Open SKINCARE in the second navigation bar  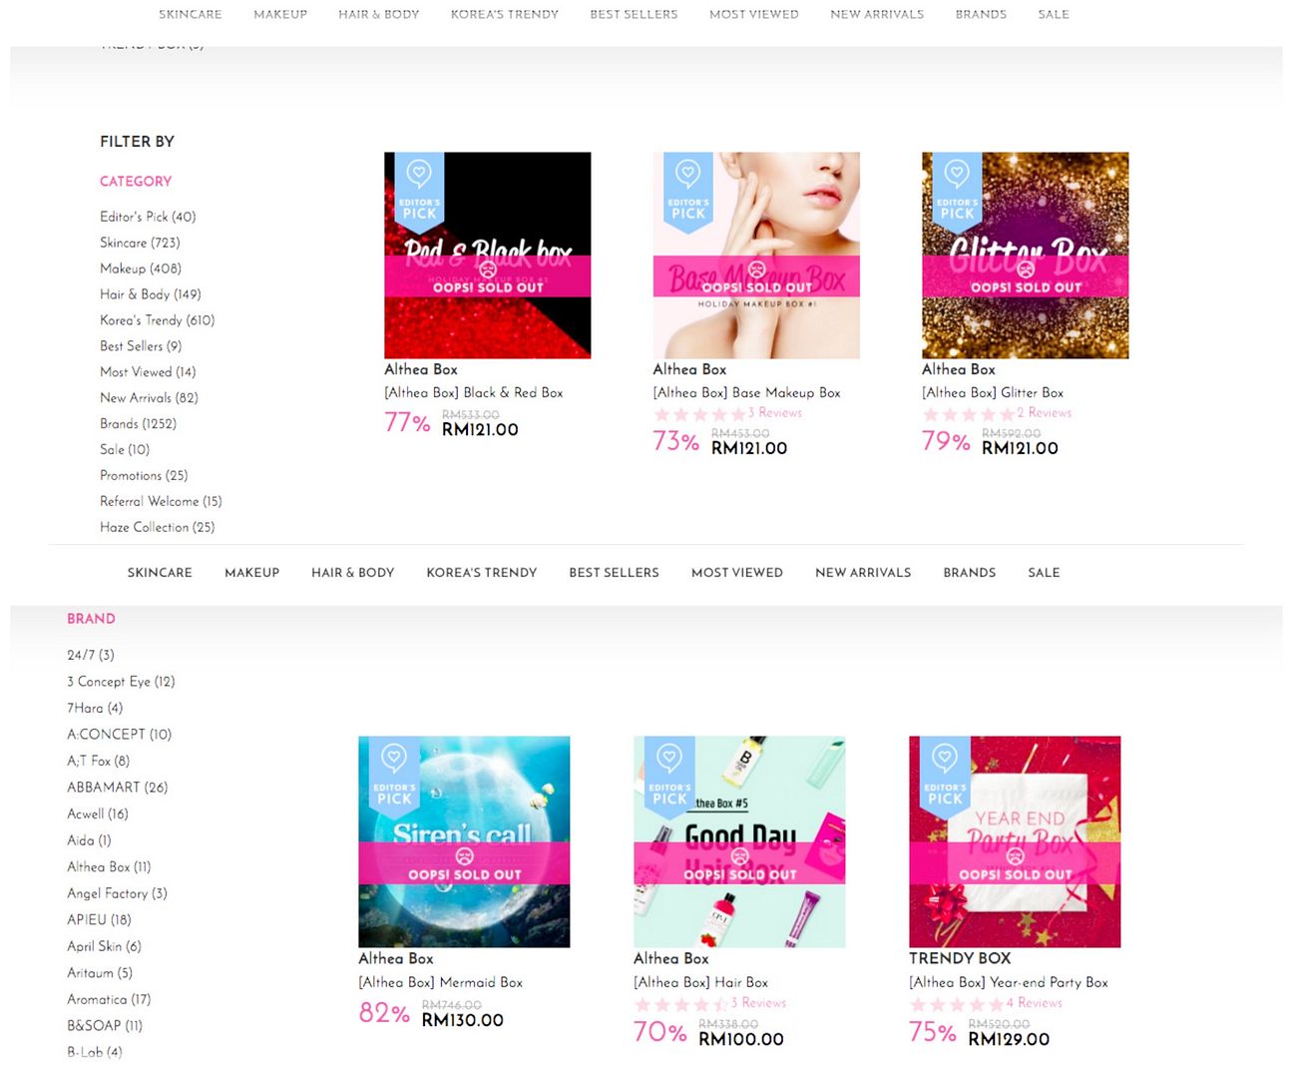coord(160,572)
